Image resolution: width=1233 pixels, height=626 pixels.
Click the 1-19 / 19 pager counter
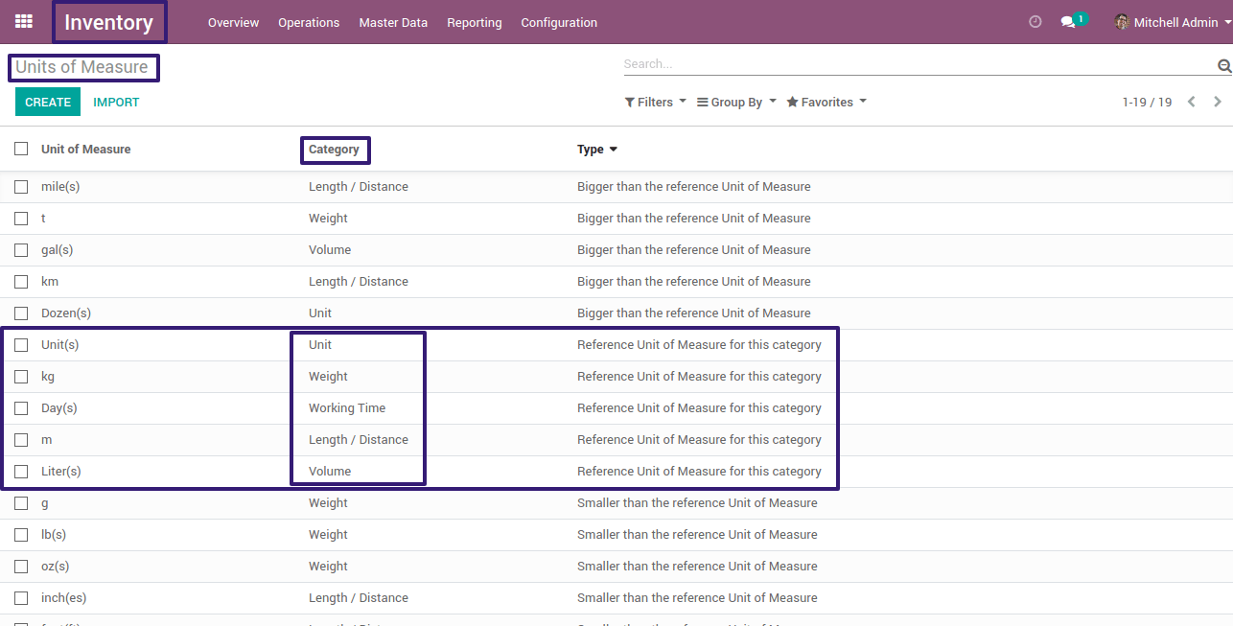coord(1147,102)
